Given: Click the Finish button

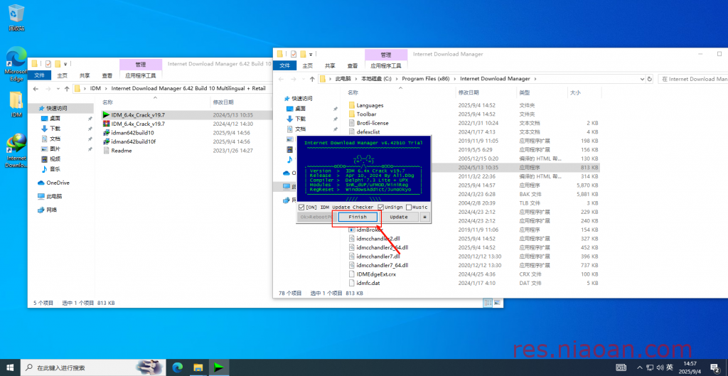Looking at the screenshot, I should click(358, 217).
